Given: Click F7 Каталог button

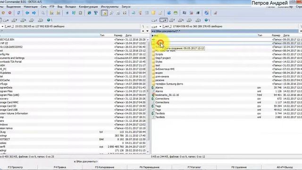Looking at the screenshot, I should click(194, 167).
